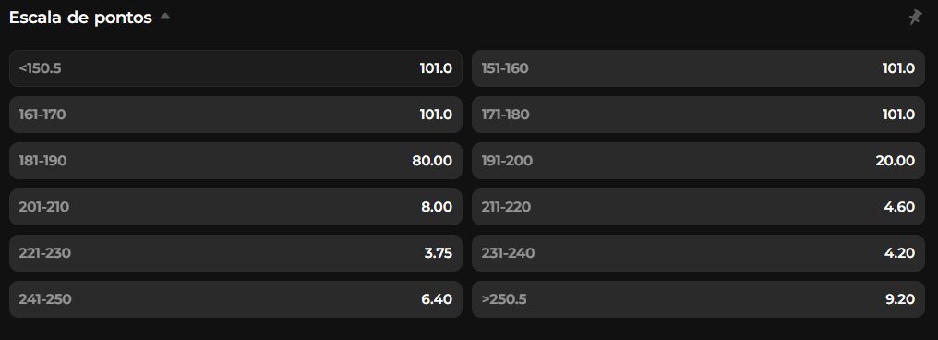Image resolution: width=938 pixels, height=340 pixels.
Task: Bet on 241-250 at 6.40
Action: click(x=235, y=299)
